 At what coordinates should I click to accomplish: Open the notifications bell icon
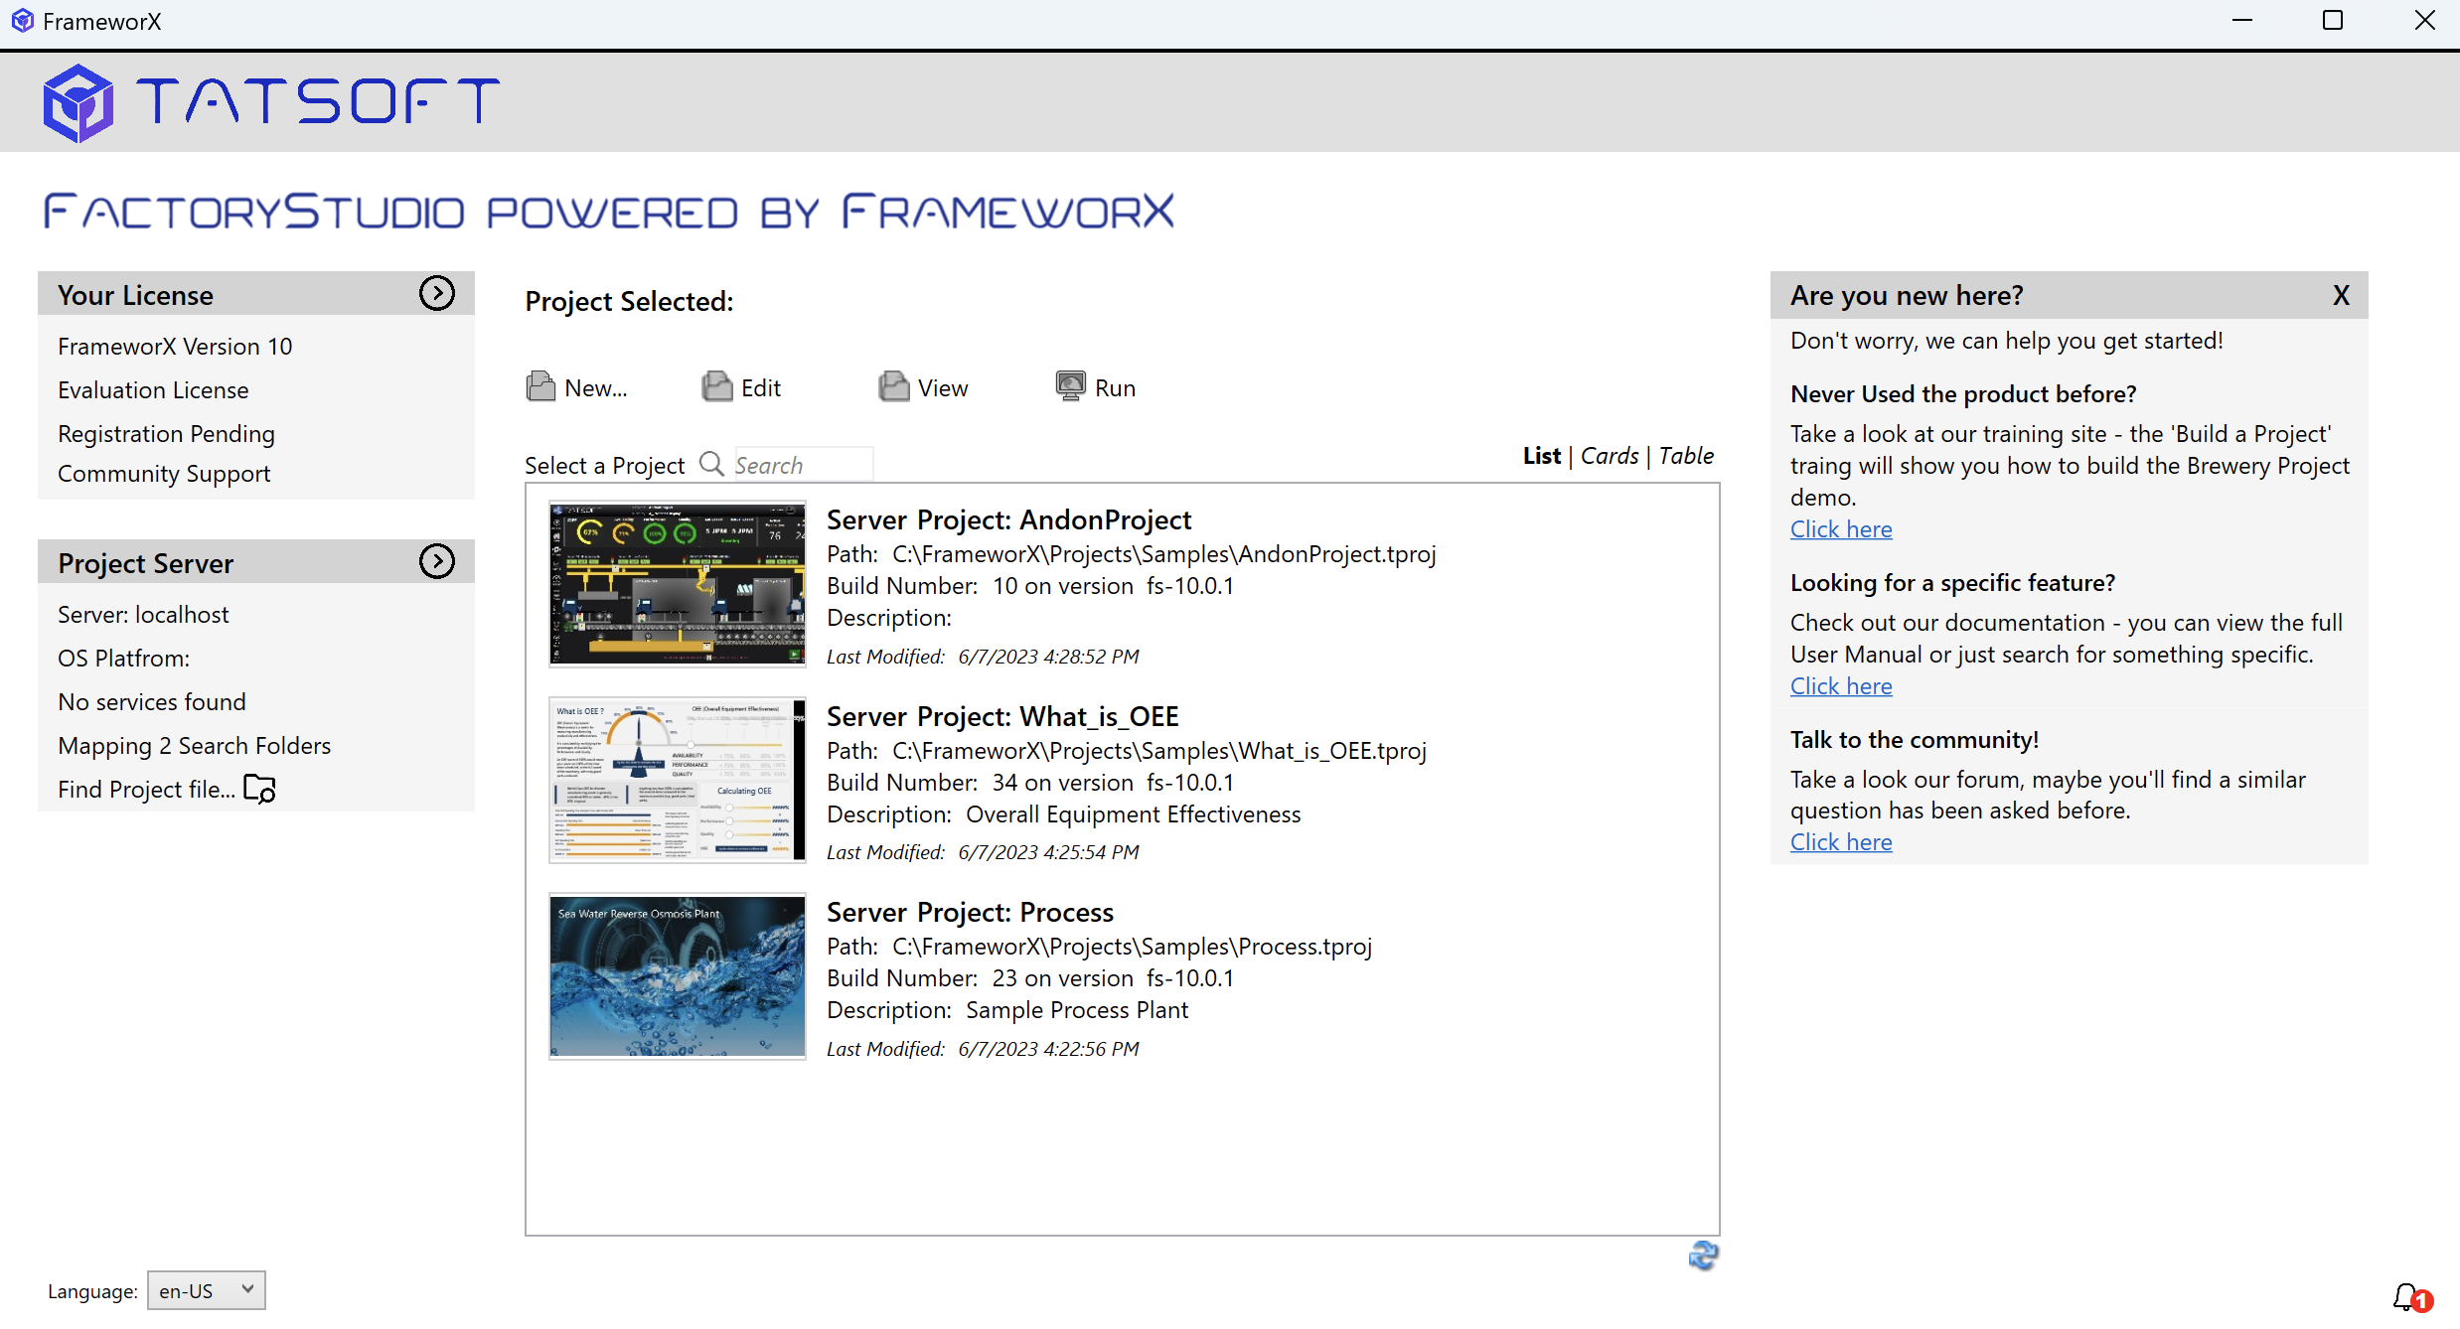coord(2412,1298)
